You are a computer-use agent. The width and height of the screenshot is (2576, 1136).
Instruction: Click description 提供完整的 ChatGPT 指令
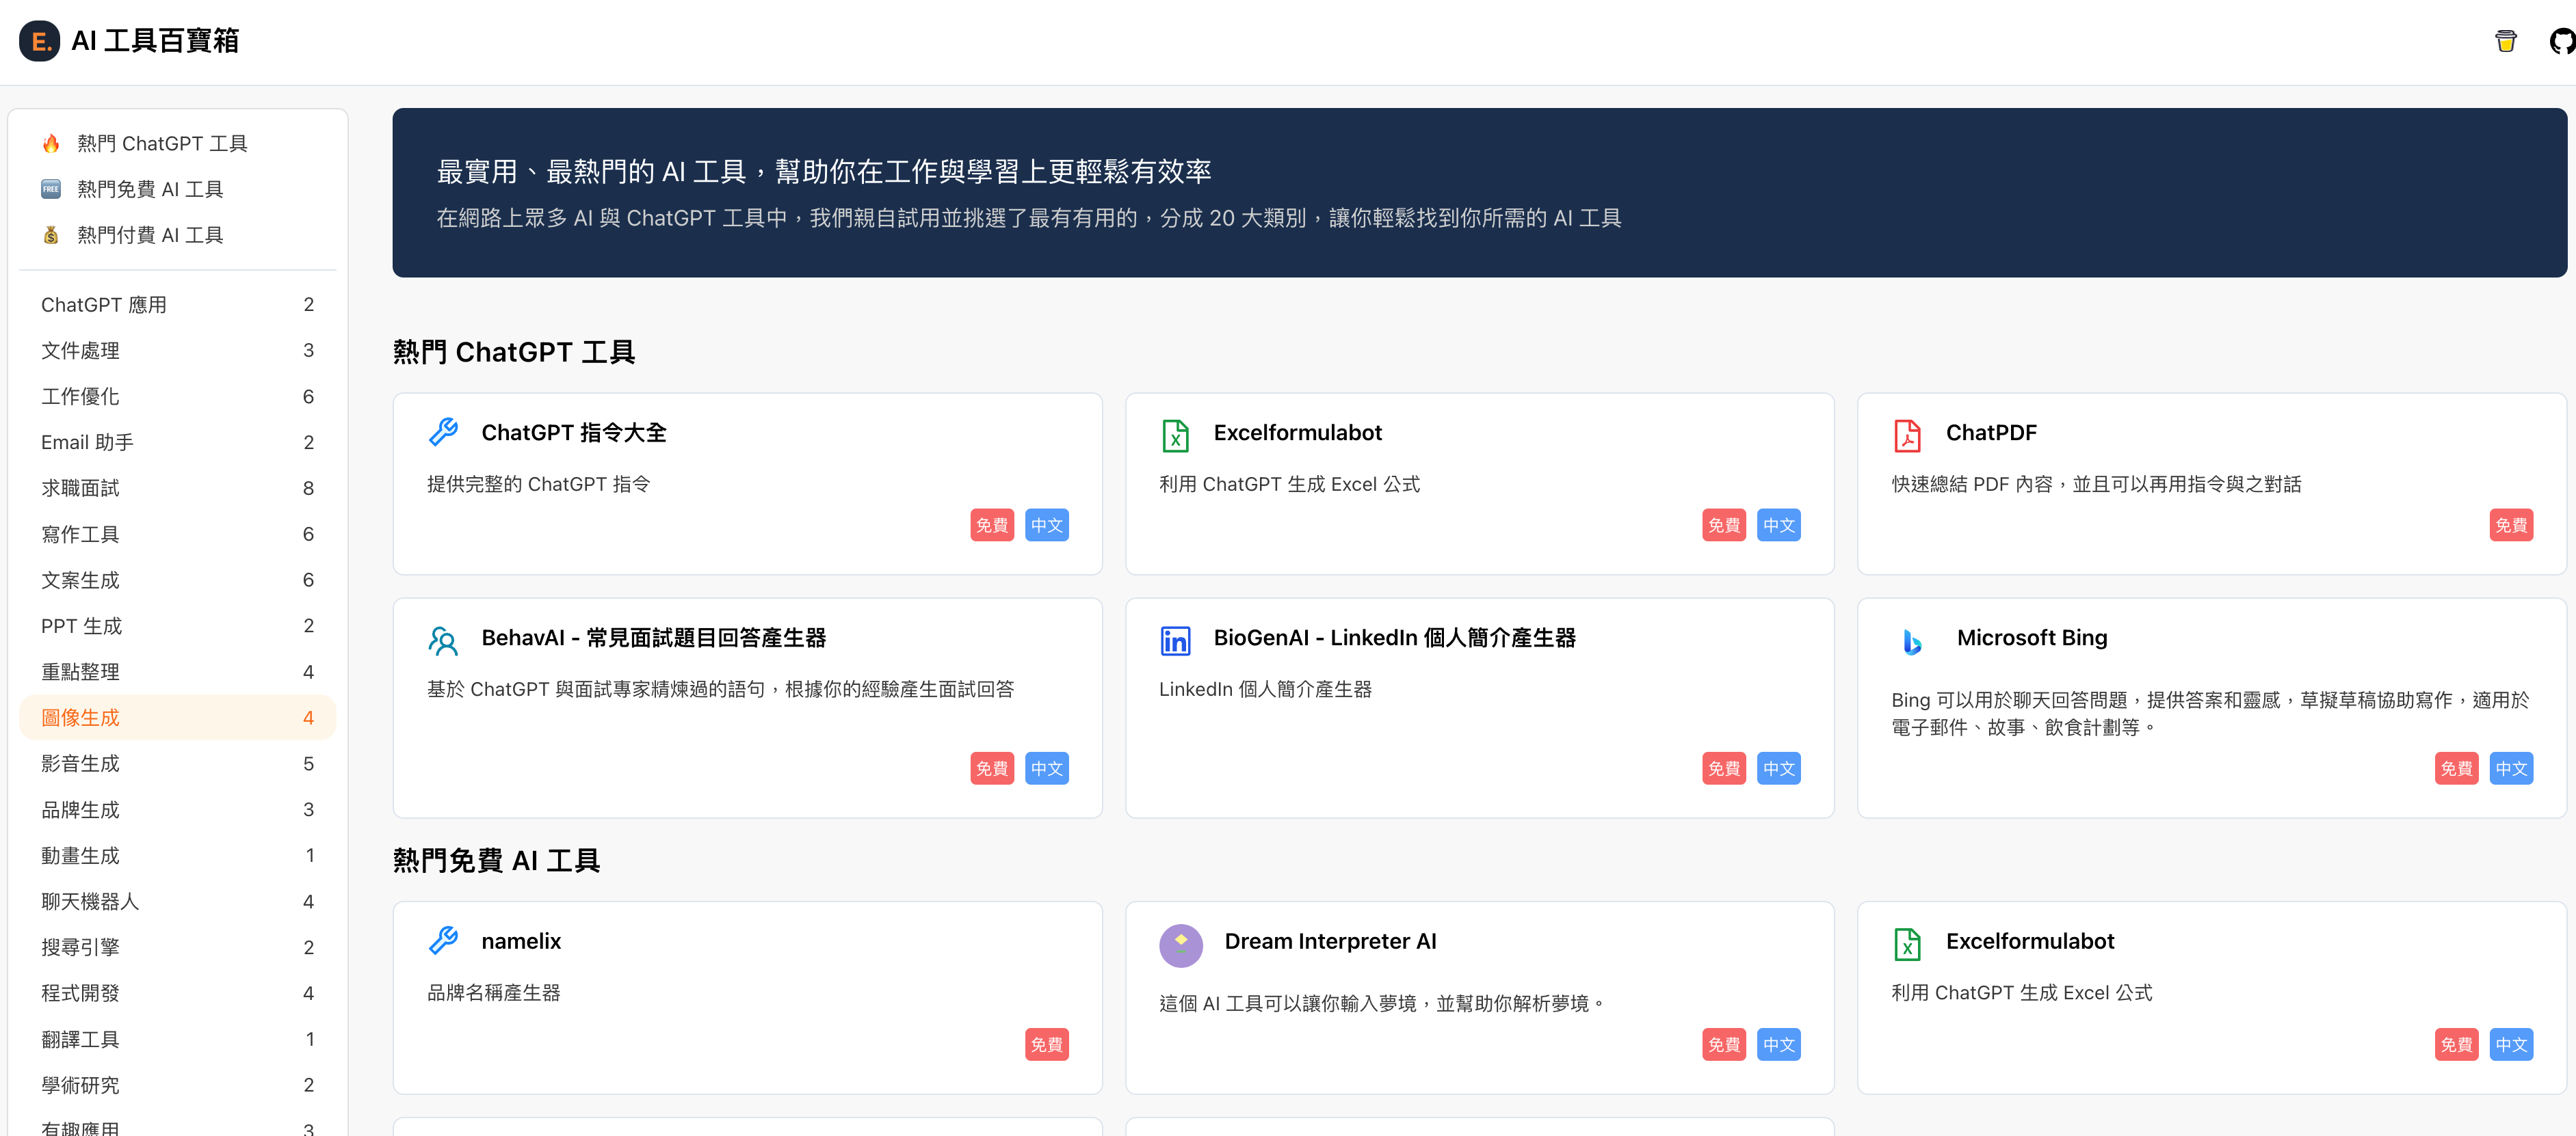tap(539, 485)
